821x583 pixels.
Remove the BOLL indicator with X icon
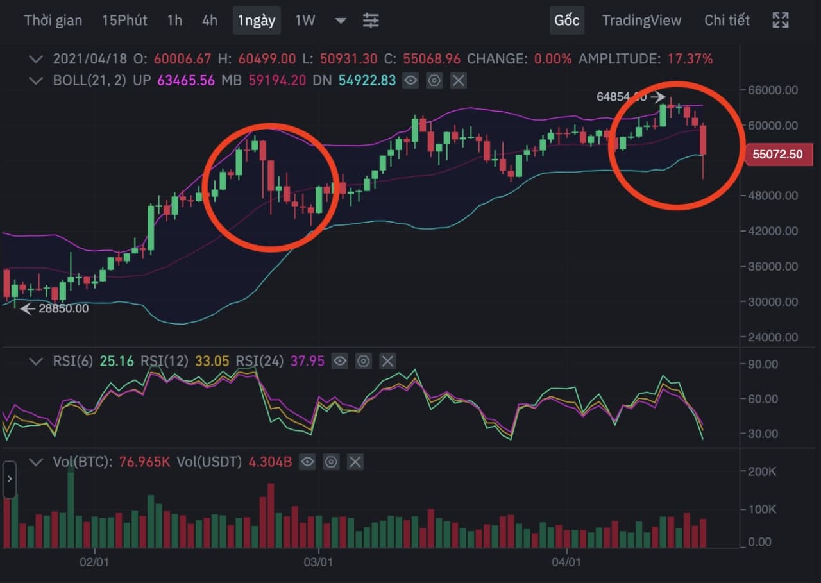458,80
